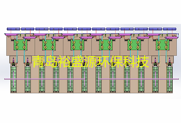Click the last green valve box on right
The height and width of the screenshot is (123, 181).
point(162,45)
